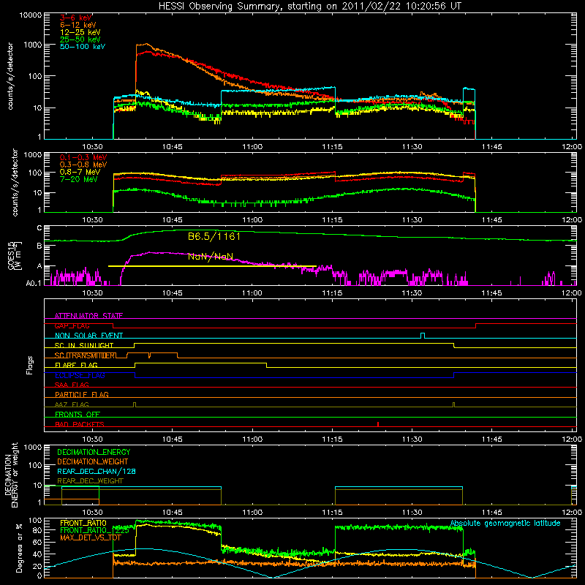Screen dimensions: 585x585
Task: Click the yellow flare-duration bar in GOES plot
Action: coord(212,266)
